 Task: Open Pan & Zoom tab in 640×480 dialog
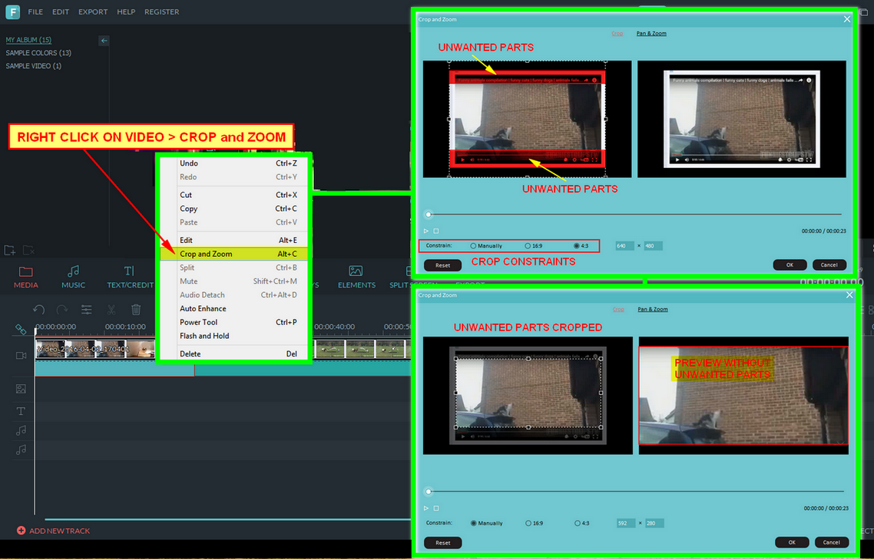click(x=651, y=34)
